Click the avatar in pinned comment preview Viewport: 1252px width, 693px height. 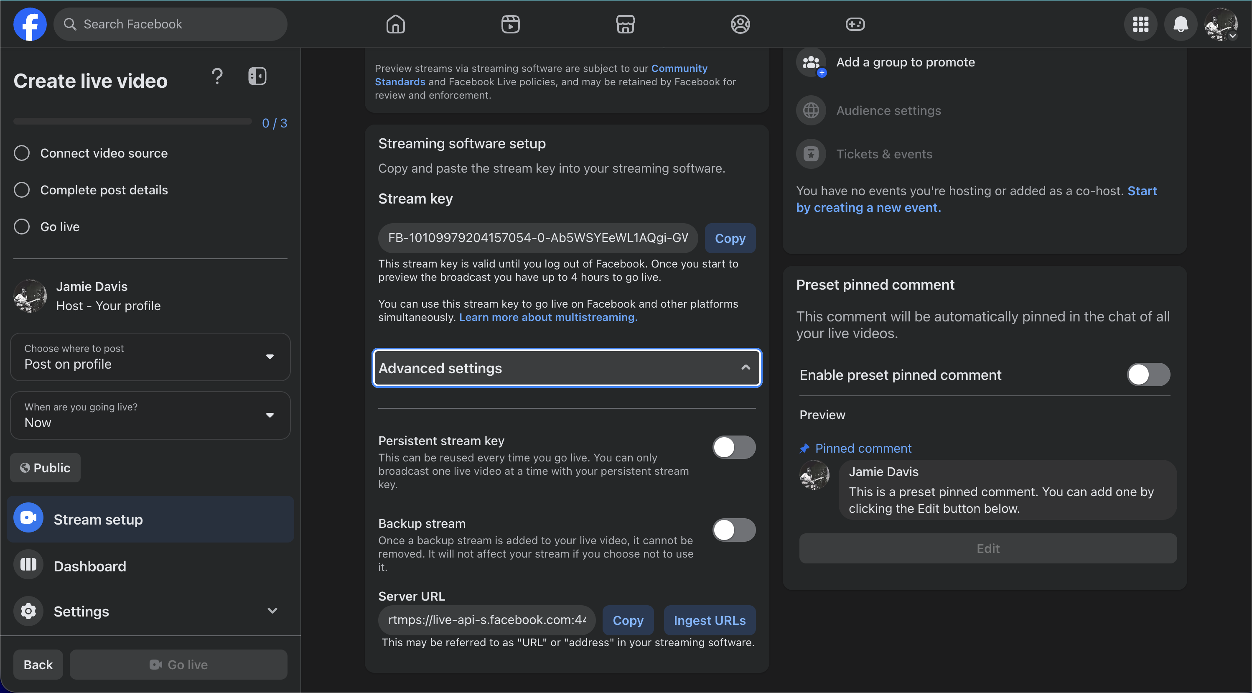[814, 475]
